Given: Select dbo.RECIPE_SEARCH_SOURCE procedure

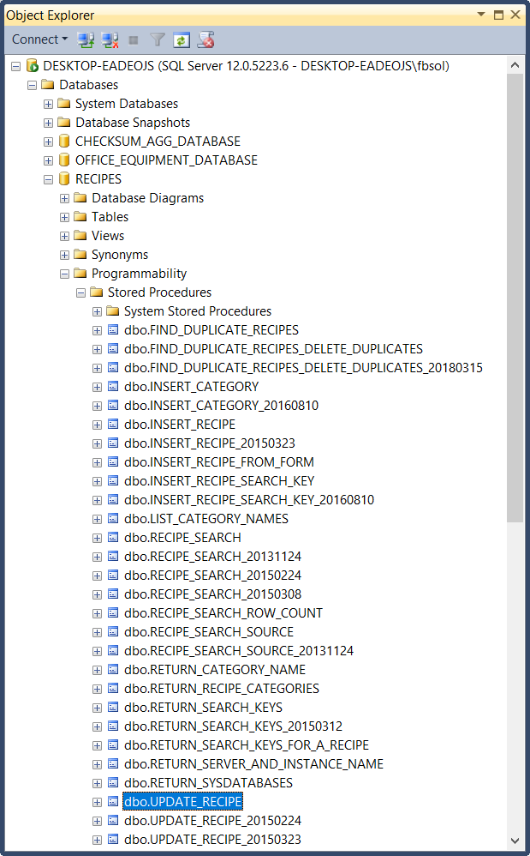Looking at the screenshot, I should pyautogui.click(x=209, y=632).
